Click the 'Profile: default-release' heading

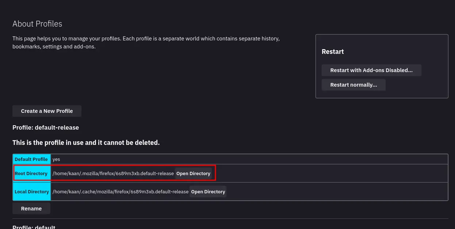pos(46,127)
